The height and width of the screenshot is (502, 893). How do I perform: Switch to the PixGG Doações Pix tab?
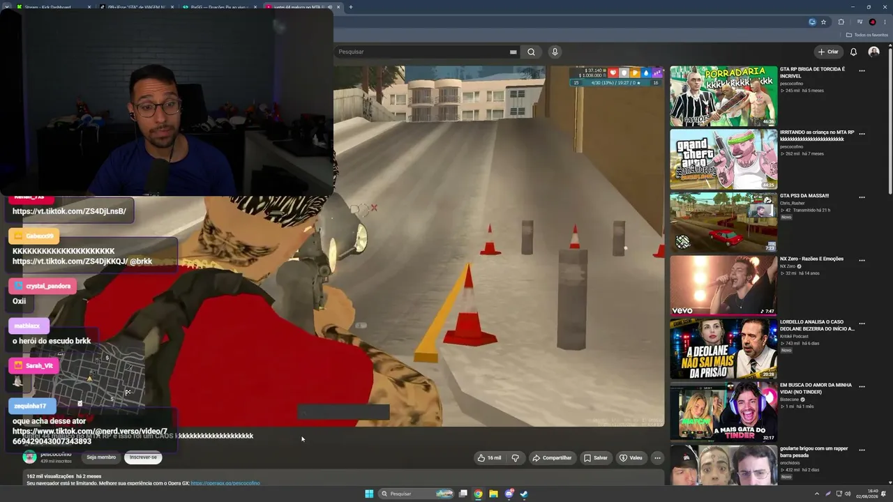tap(218, 7)
